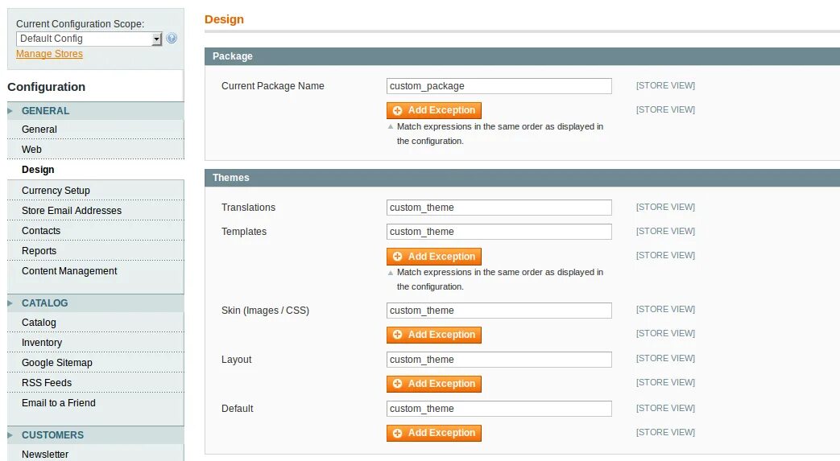The image size is (840, 461).
Task: Open the Inventory configuration page
Action: point(42,343)
